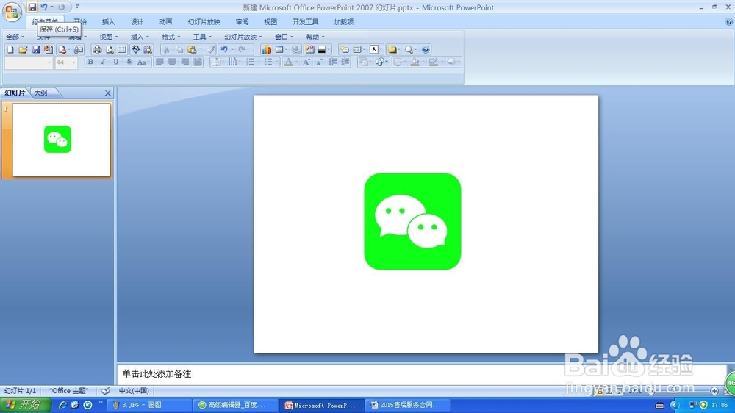The image size is (735, 413).
Task: Click the Windows 开始 Start button
Action: coord(24,405)
